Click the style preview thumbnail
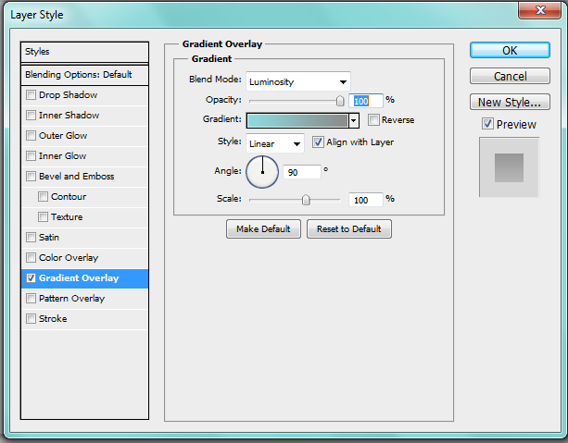 509,167
